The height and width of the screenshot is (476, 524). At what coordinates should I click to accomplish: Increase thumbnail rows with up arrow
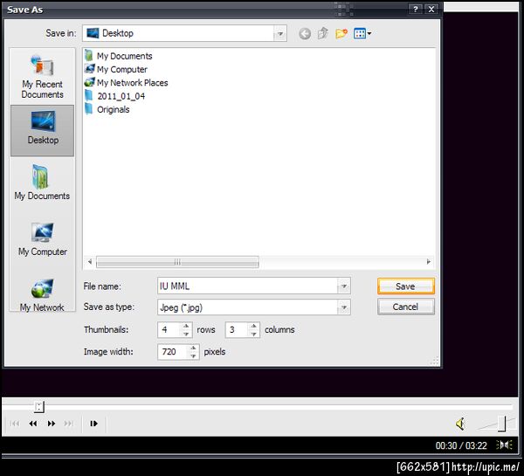(187, 326)
